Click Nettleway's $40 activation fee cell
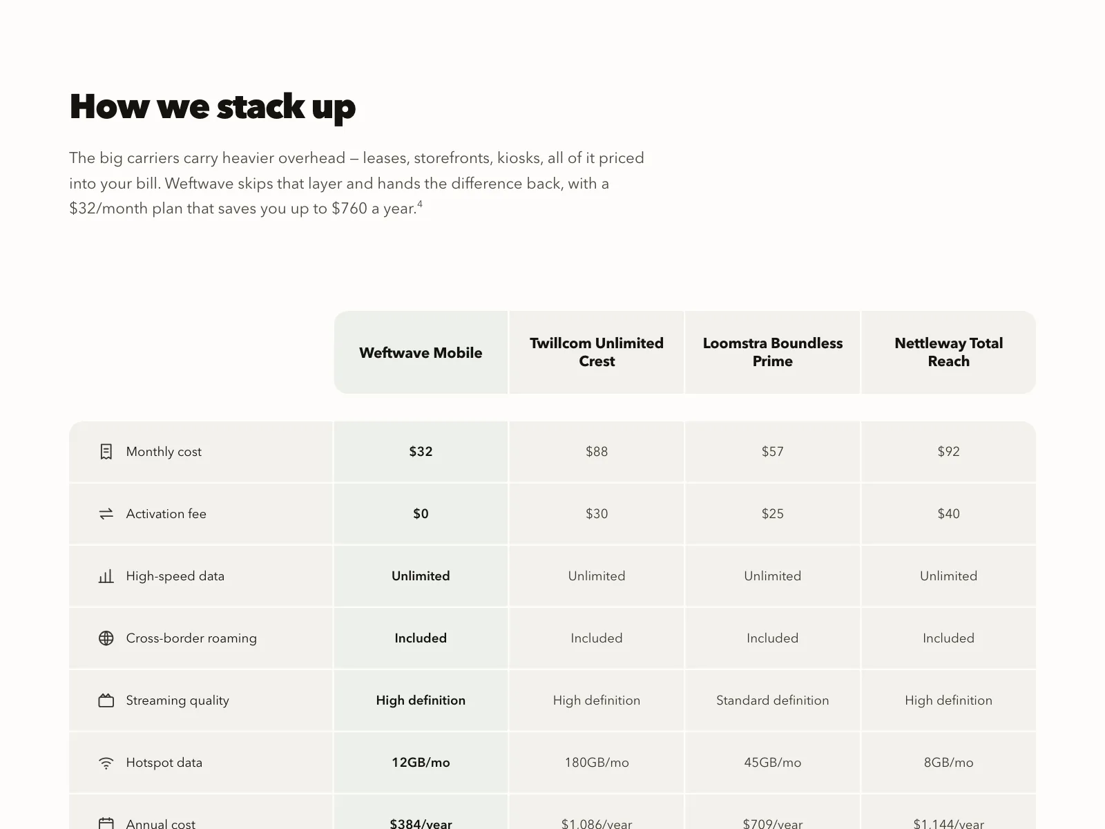1105x829 pixels. [949, 514]
